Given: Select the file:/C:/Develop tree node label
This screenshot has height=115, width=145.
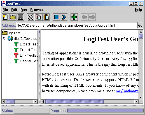Looking at the screenshot, I should (26, 38).
